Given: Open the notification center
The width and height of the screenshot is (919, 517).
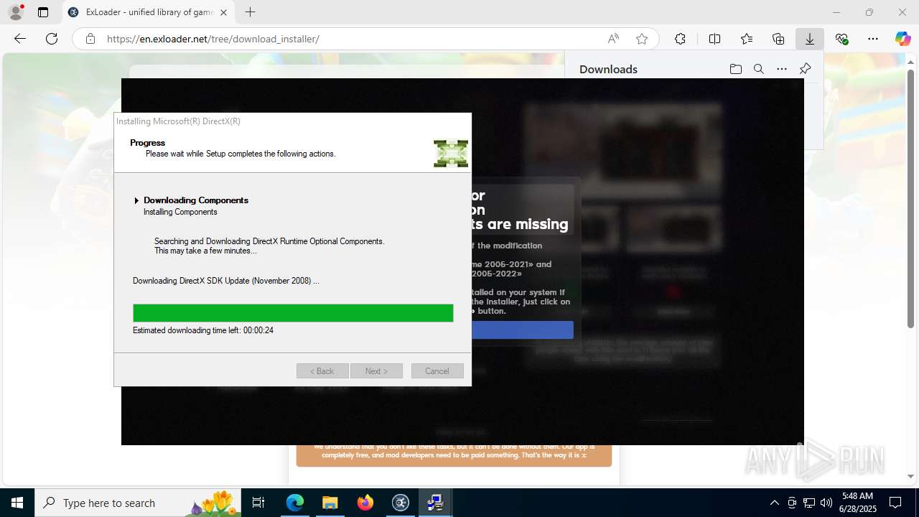Looking at the screenshot, I should pos(896,503).
